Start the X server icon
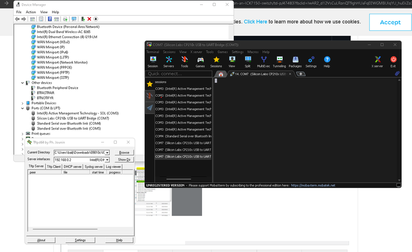 [x=377, y=61]
